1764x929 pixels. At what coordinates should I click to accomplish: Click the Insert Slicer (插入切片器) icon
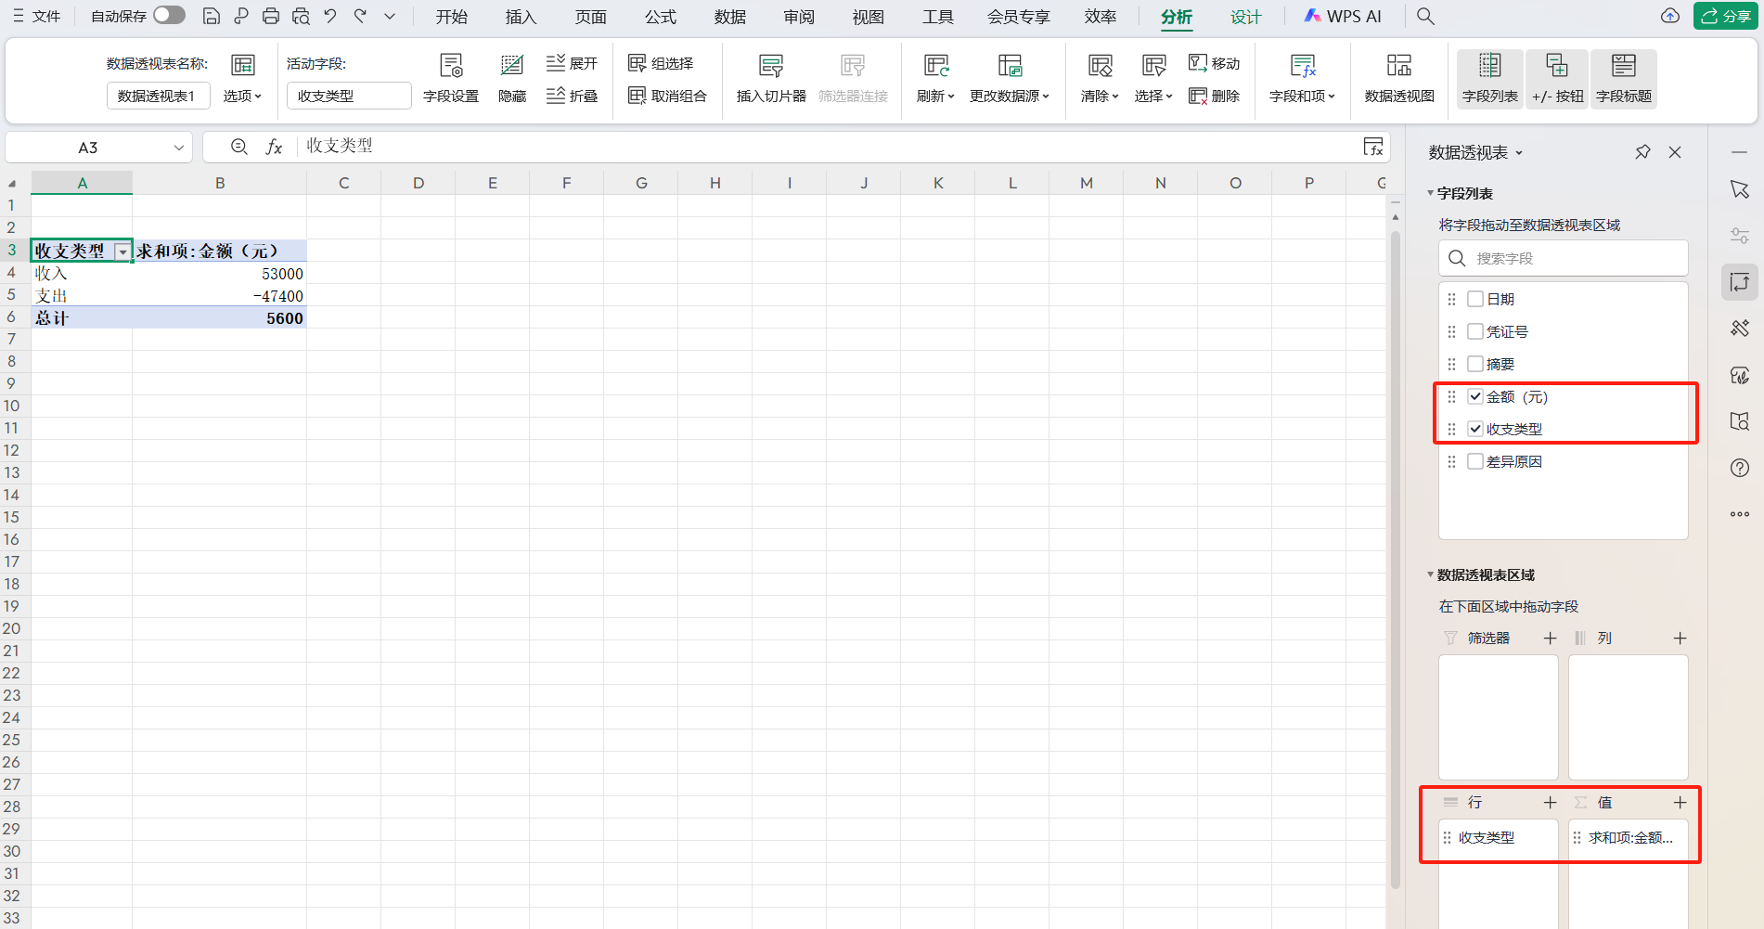click(770, 66)
